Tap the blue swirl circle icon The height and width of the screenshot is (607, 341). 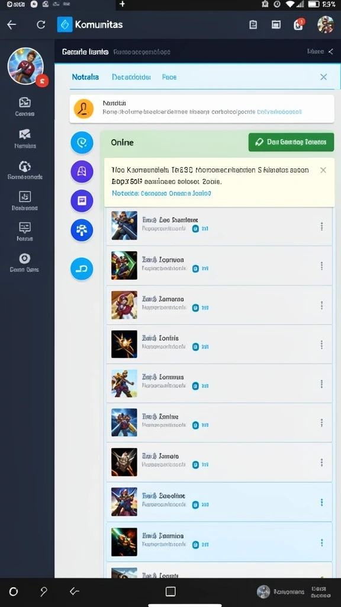(82, 143)
